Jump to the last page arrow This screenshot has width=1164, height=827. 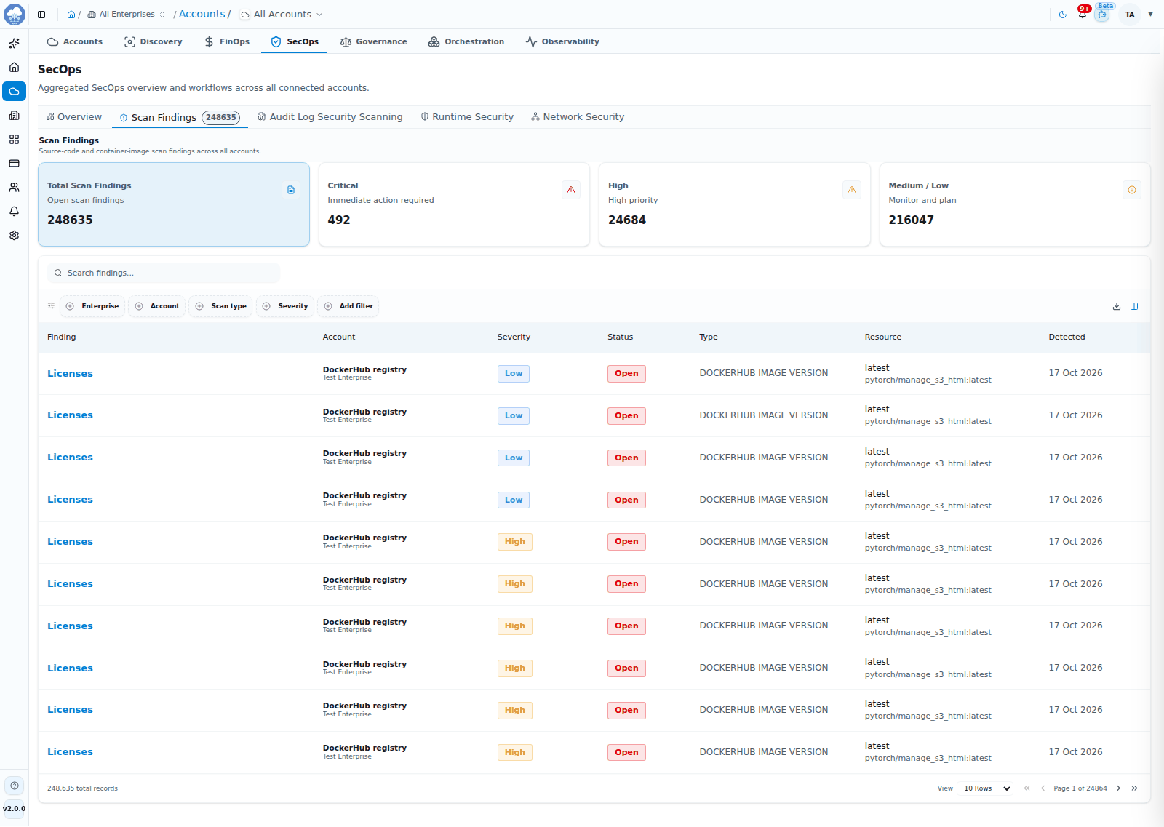point(1134,788)
